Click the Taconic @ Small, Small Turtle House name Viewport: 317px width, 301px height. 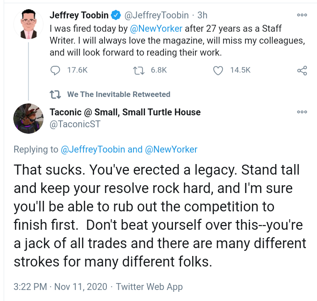125,112
